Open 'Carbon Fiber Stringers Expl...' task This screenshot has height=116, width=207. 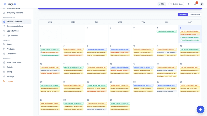(120, 67)
